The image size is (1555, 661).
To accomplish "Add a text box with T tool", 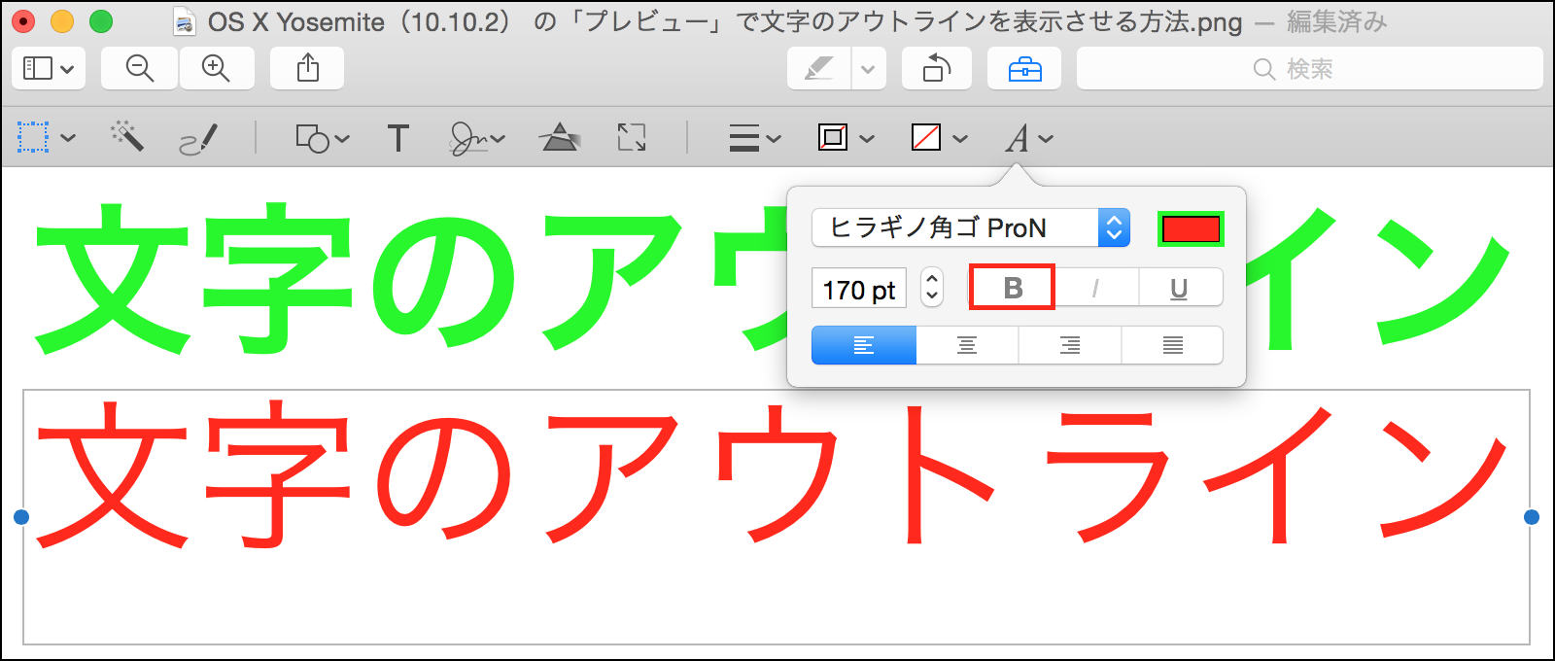I will click(x=397, y=138).
